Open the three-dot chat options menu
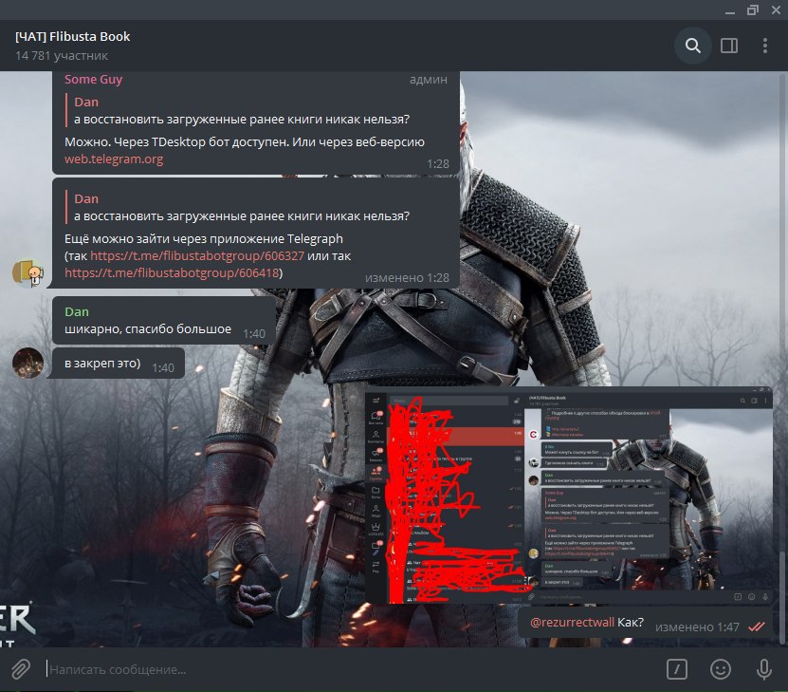788x692 pixels. tap(765, 46)
